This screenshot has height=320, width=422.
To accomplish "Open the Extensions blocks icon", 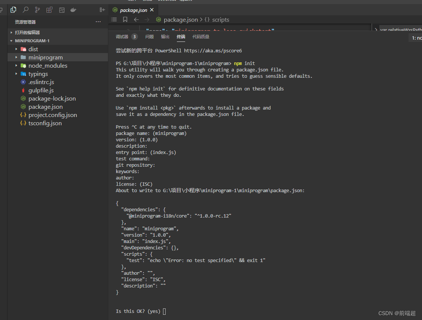I will pyautogui.click(x=49, y=10).
